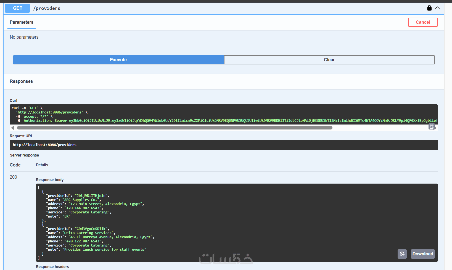Image resolution: width=452 pixels, height=270 pixels.
Task: Click the curl box left scroll arrow
Action: click(x=13, y=128)
